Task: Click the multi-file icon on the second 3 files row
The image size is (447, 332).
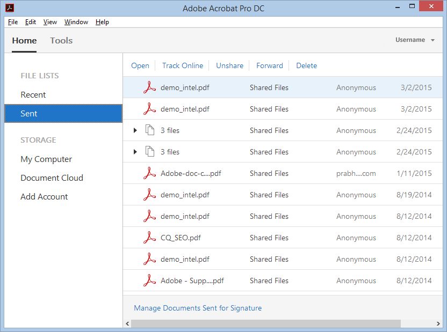Action: 149,152
